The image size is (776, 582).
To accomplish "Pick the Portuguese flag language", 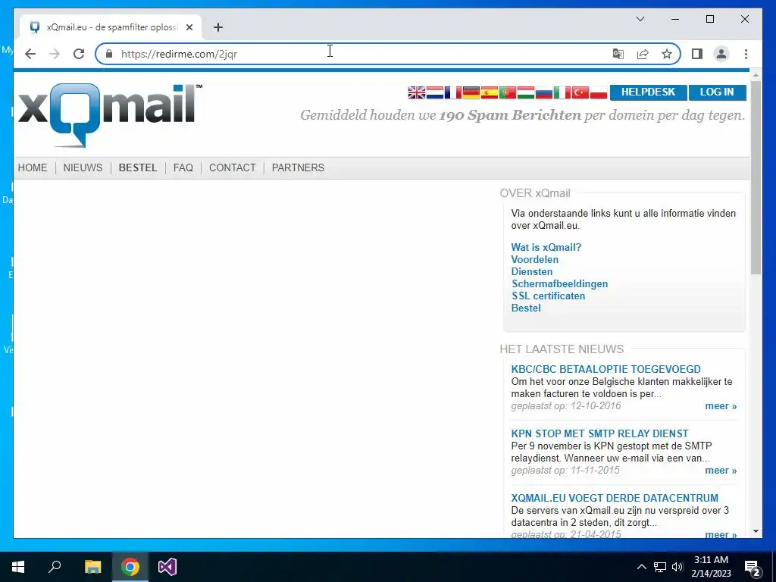I will click(507, 92).
